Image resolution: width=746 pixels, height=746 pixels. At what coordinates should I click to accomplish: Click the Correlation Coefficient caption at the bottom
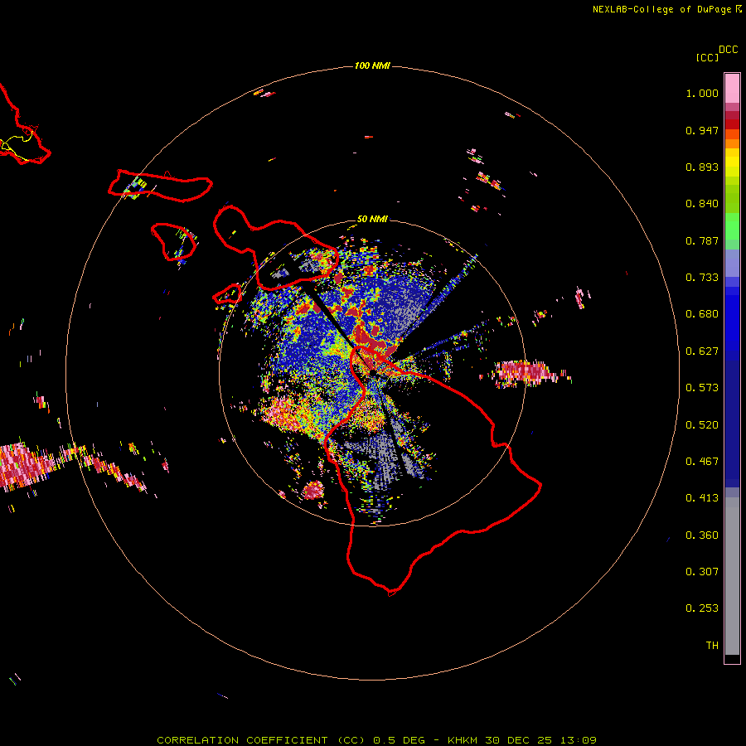(376, 740)
